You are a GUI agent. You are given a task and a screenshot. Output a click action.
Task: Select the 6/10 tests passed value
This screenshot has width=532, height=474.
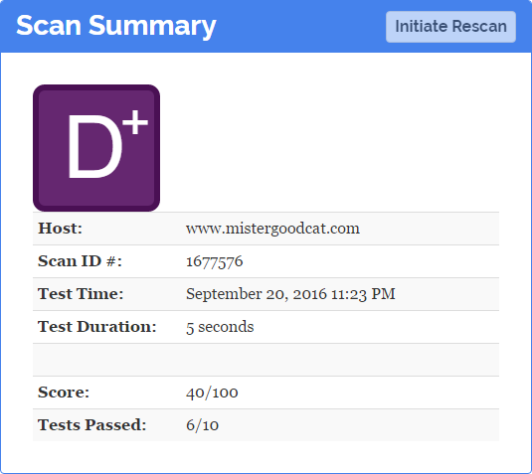[202, 425]
